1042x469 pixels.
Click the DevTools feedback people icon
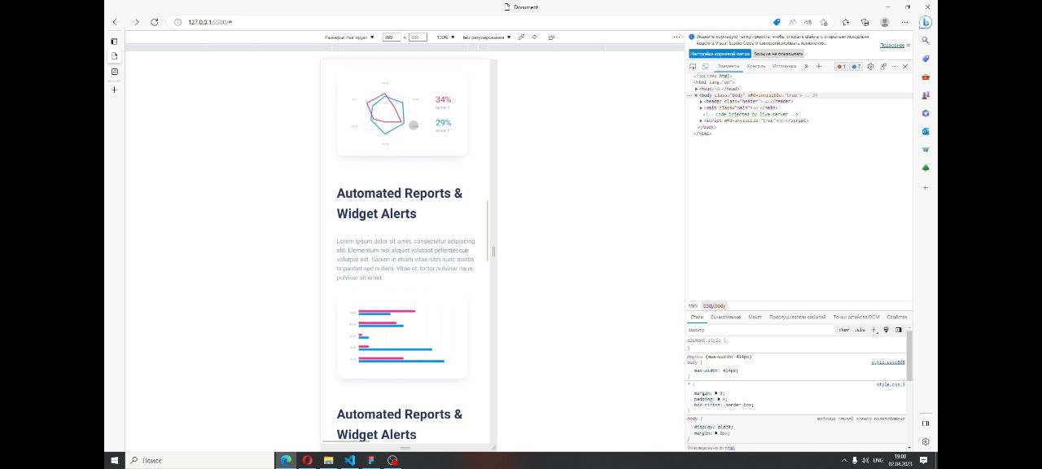[882, 66]
